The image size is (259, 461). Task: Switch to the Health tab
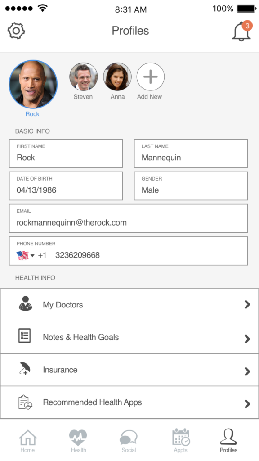tap(78, 441)
